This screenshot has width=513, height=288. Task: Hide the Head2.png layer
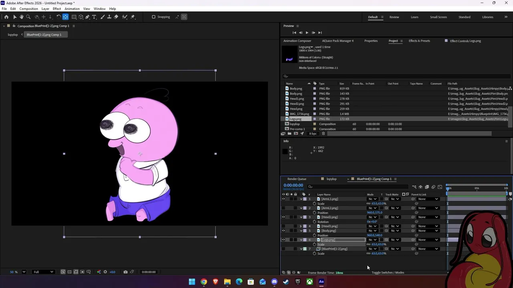coord(283,217)
